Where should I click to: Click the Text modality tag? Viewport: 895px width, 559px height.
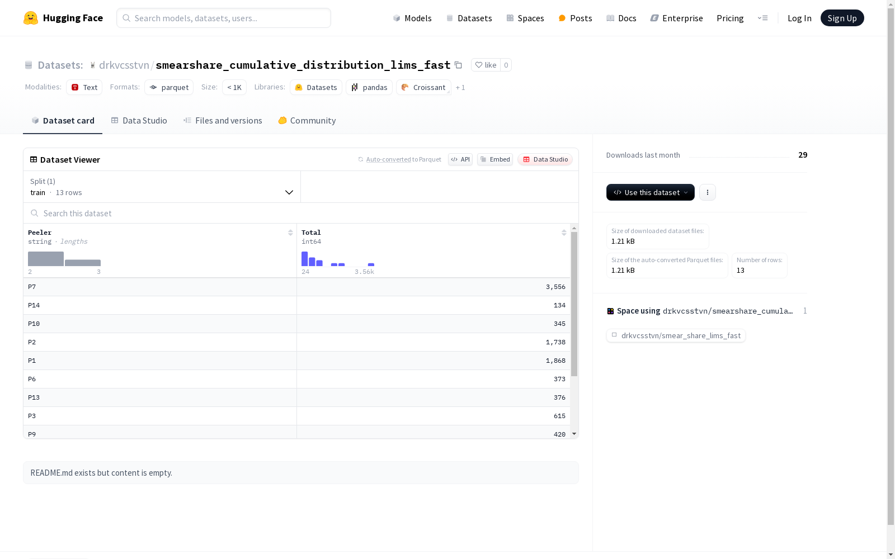pyautogui.click(x=84, y=87)
